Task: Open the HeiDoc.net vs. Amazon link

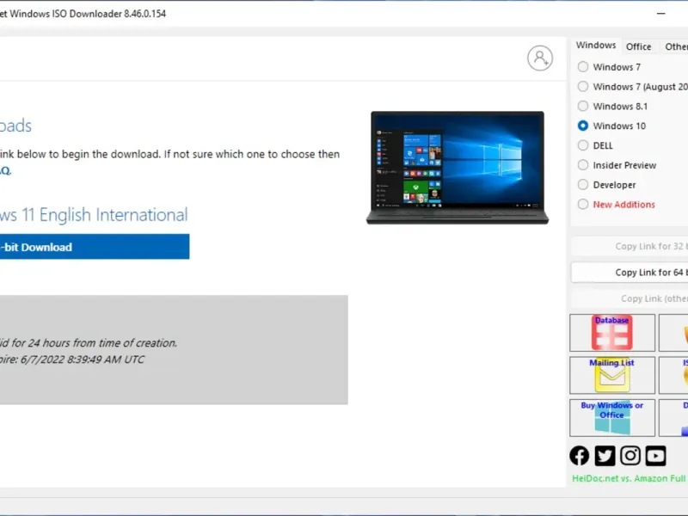Action: (630, 479)
